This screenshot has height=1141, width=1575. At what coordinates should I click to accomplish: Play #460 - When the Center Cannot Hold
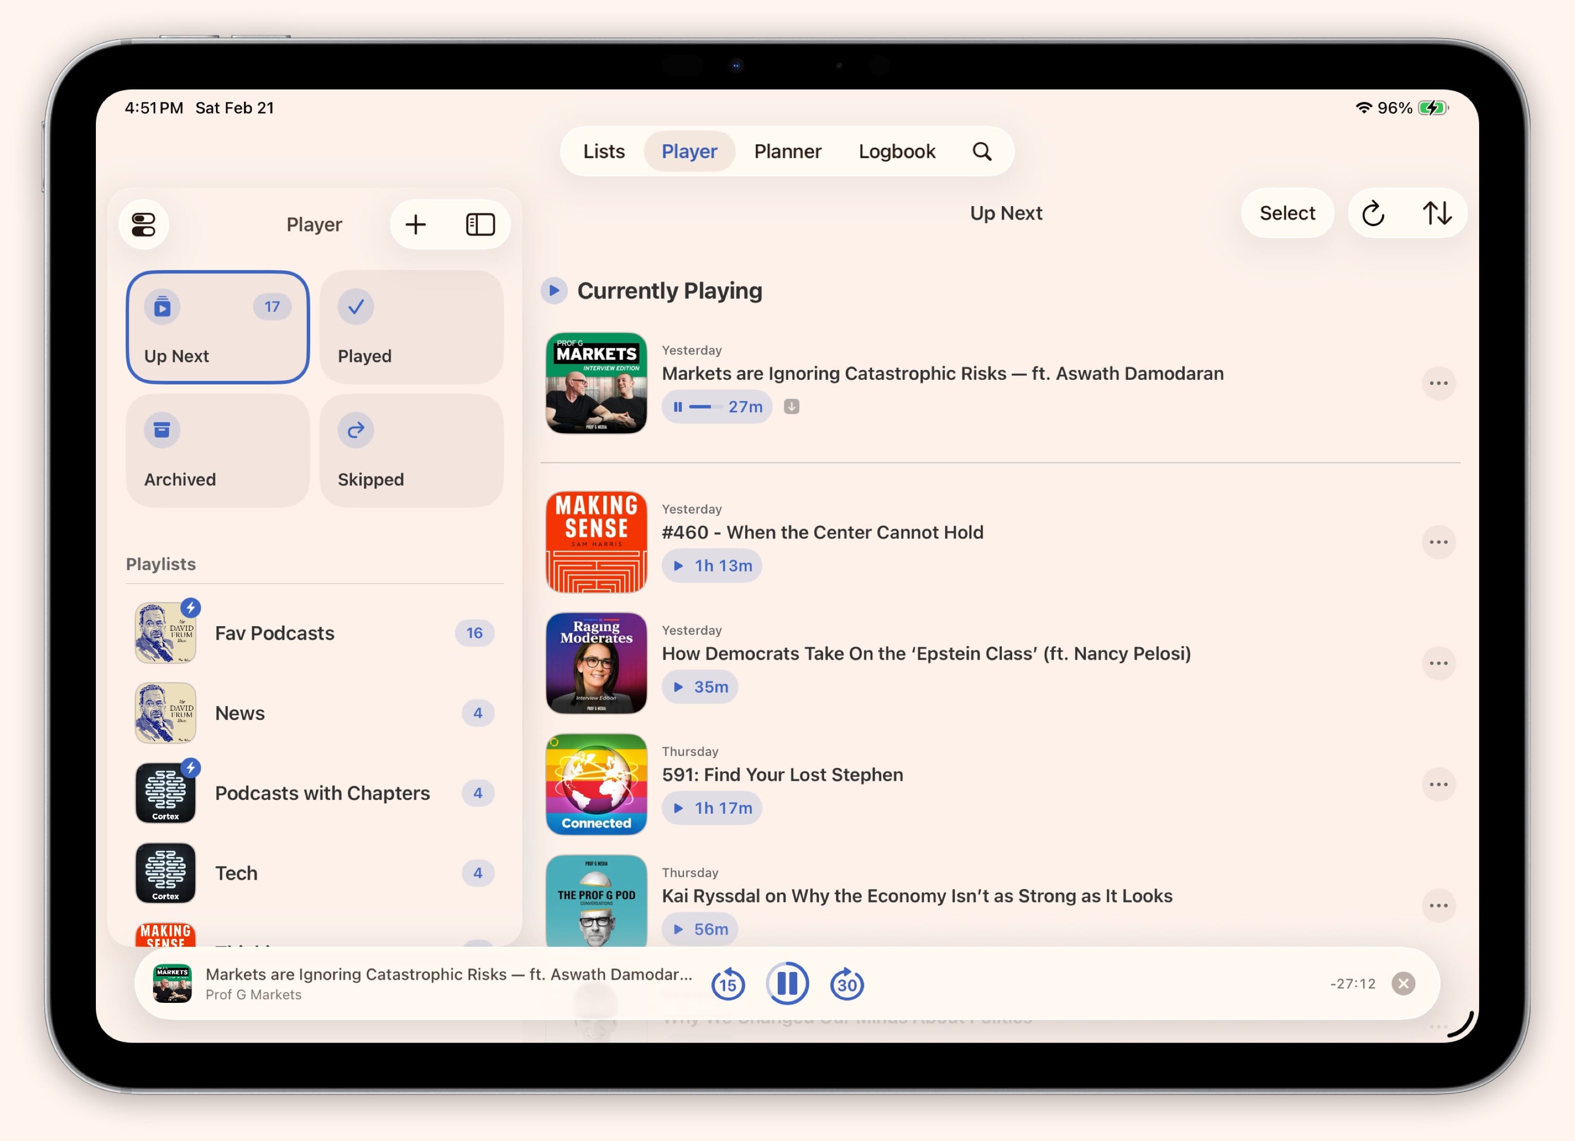(712, 565)
